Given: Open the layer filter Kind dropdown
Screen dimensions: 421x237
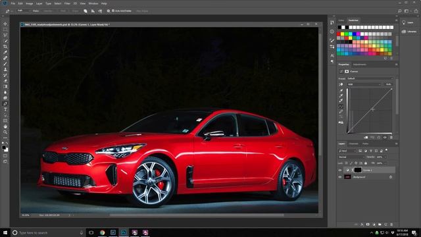Looking at the screenshot, I should 347,151.
